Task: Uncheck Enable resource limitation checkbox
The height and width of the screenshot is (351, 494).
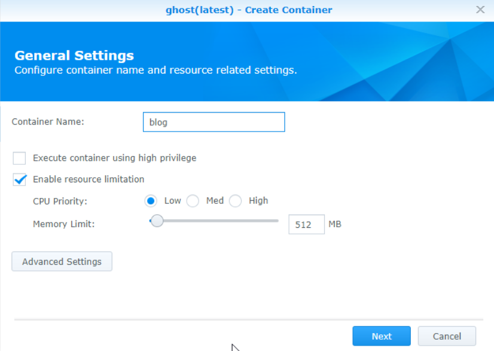Action: coord(19,179)
